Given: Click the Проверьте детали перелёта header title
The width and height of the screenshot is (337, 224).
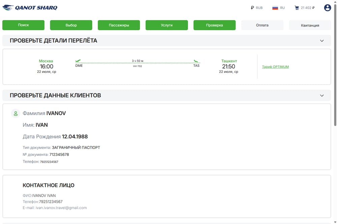Looking at the screenshot, I should [53, 41].
